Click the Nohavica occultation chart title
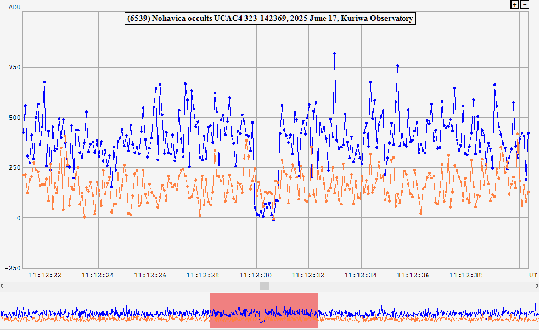Screen dimensions: 539x330 (x=269, y=19)
